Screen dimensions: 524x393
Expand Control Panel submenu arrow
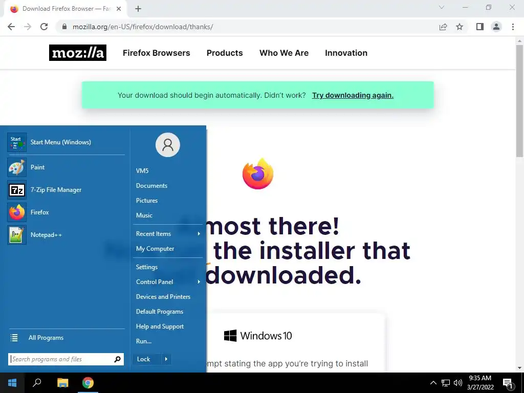point(199,282)
